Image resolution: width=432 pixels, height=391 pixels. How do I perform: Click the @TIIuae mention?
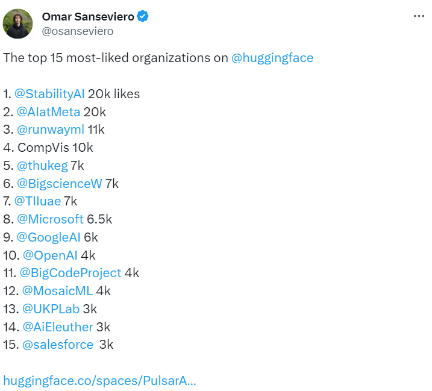(x=37, y=201)
